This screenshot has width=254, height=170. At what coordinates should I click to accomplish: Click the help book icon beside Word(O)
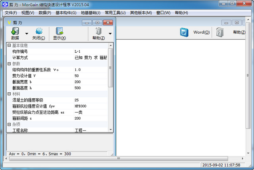pos(219,32)
